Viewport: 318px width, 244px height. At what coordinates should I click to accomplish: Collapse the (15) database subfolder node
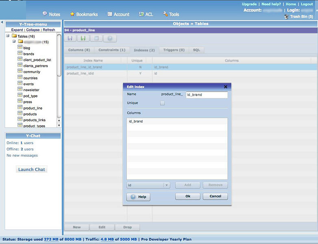(x=14, y=41)
